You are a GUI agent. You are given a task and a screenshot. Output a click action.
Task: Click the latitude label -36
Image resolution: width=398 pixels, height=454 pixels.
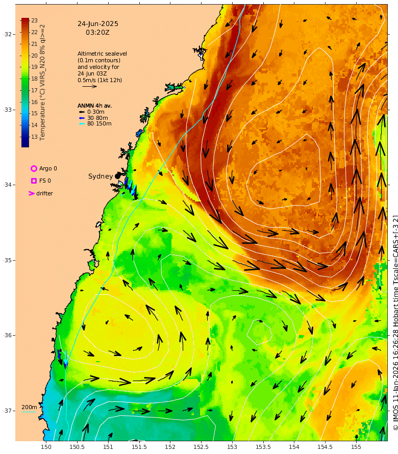8,335
